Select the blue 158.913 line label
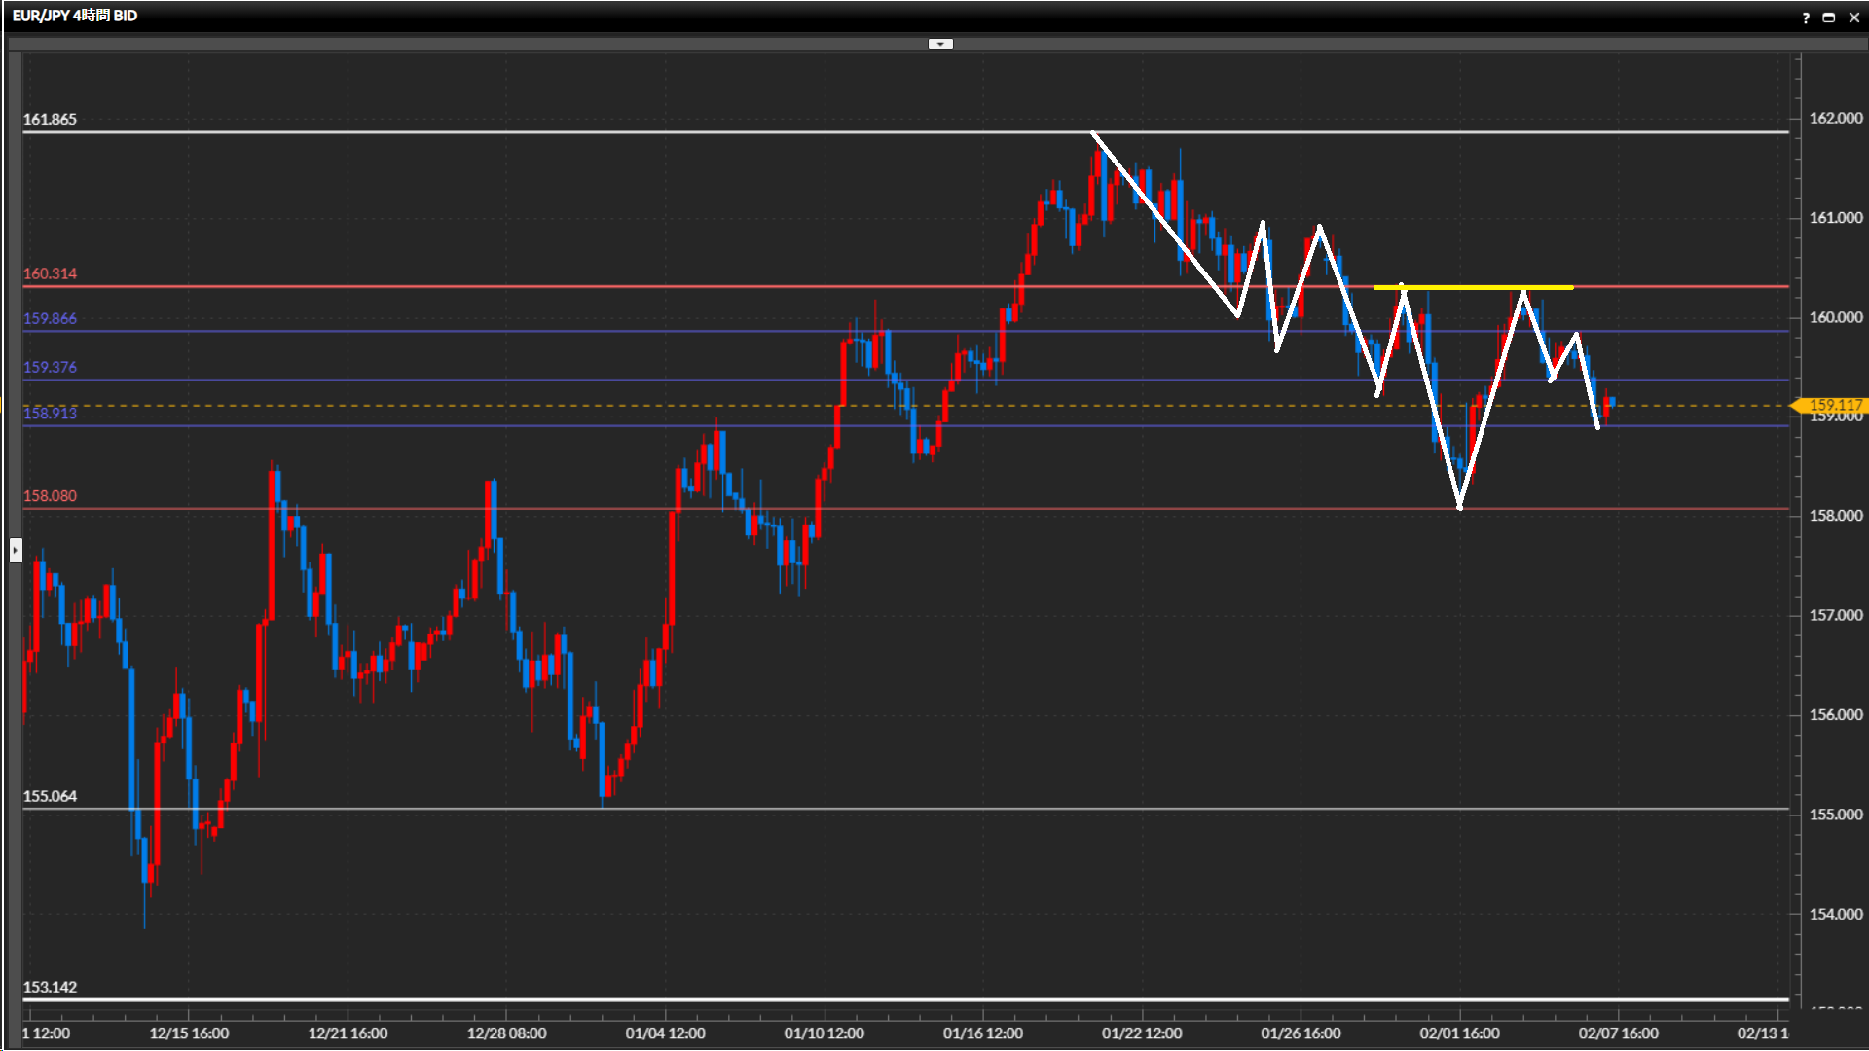 coord(50,414)
